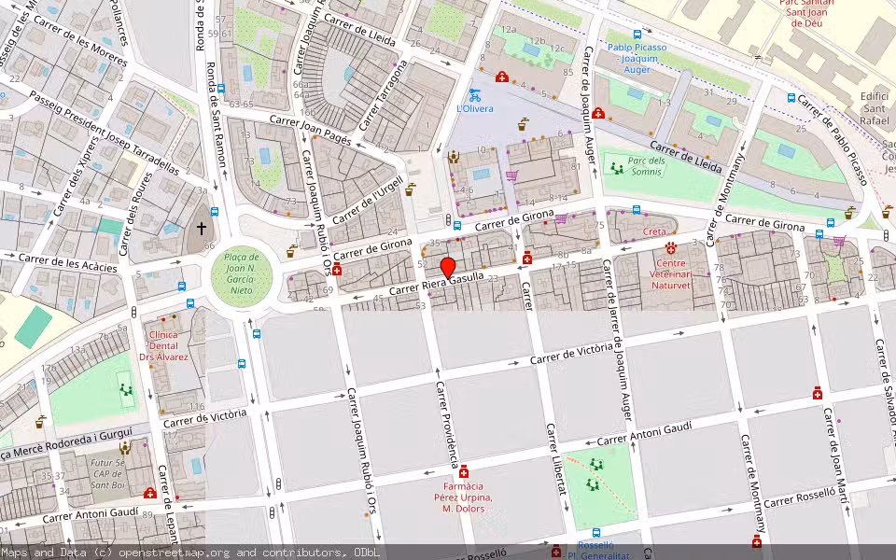Viewport: 896px width, 560px height.
Task: Select the Carrer de Joan Martí street label
Action: tap(836, 456)
